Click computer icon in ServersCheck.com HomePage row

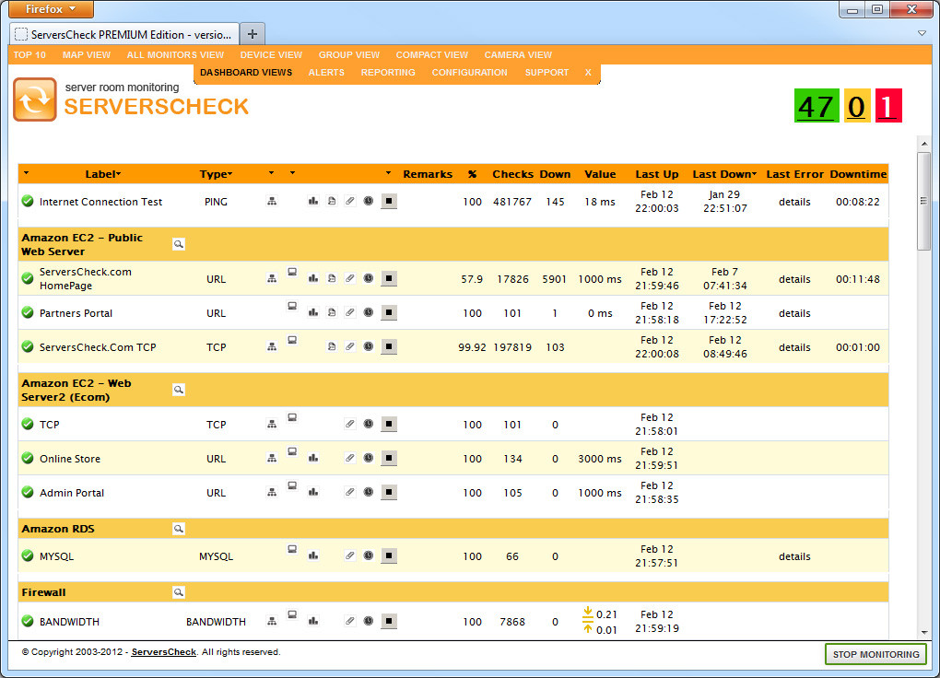[292, 272]
